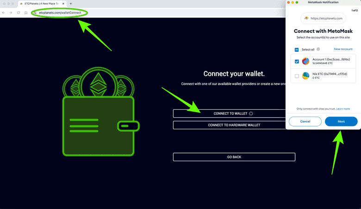
Task: Go to browser home page
Action: (x=26, y=13)
